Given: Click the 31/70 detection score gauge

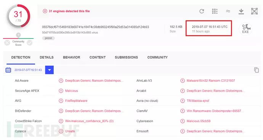Looking at the screenshot, I should click(x=19, y=16).
